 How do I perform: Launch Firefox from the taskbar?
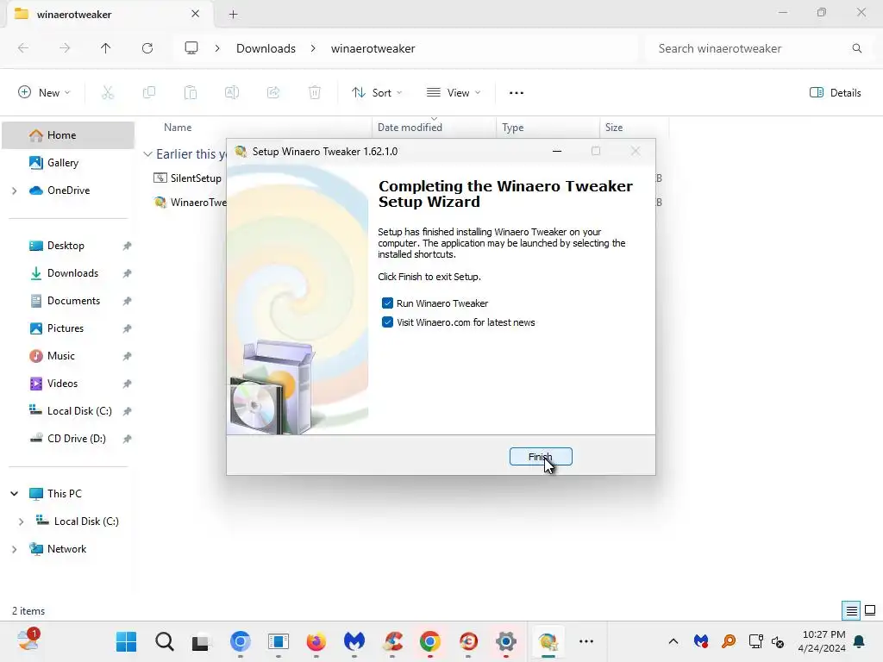click(x=316, y=641)
